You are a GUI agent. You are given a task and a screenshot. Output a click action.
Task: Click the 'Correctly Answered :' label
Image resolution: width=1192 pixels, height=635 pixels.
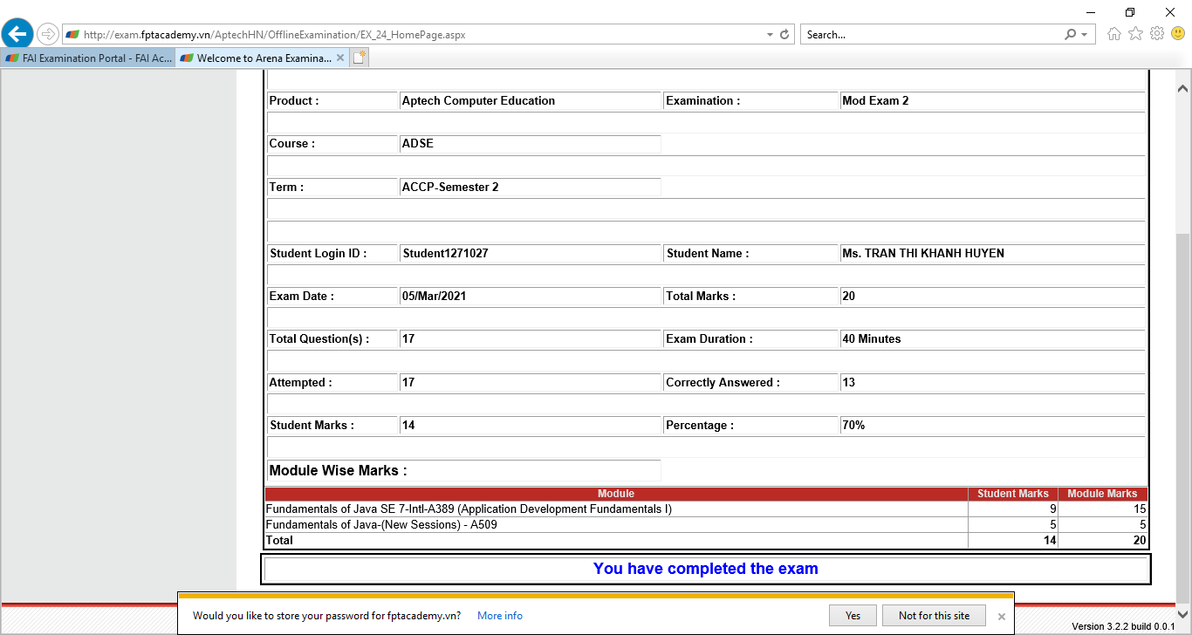(x=723, y=382)
